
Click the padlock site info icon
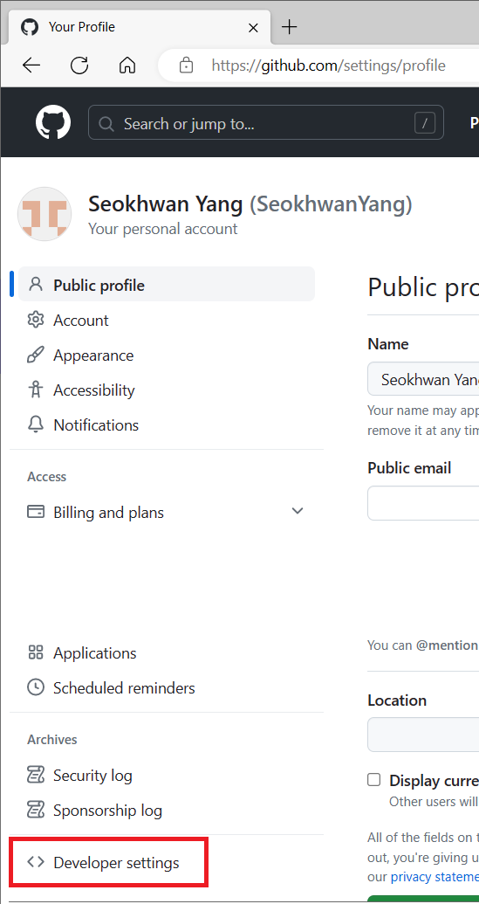pos(186,66)
